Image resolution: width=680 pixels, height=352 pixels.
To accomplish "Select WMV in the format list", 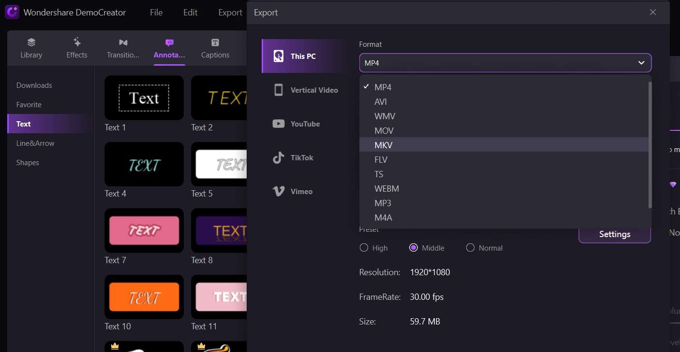I will click(504, 116).
